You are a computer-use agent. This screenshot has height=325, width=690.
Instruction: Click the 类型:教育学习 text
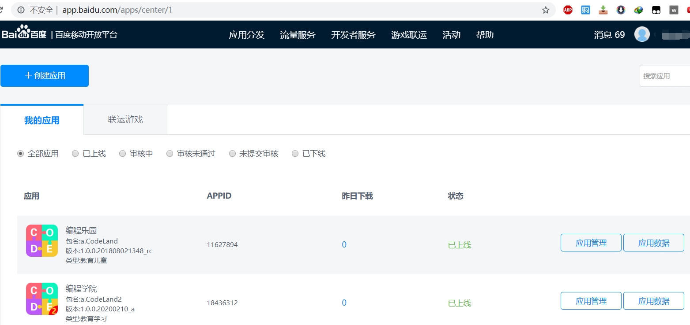pos(87,318)
